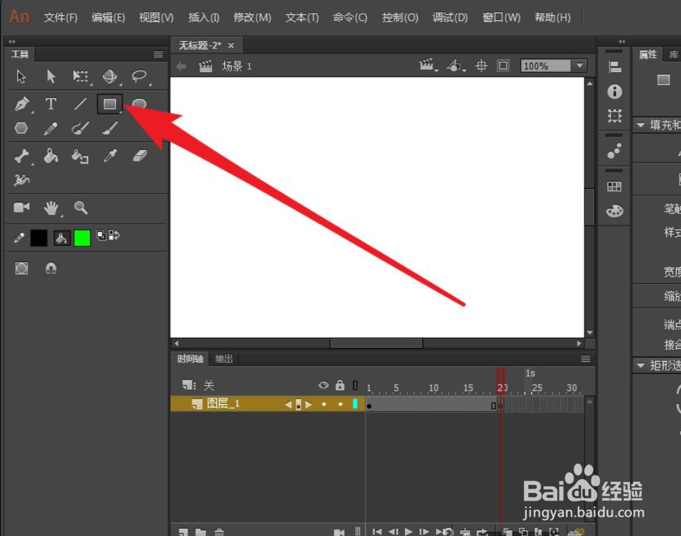Viewport: 681px width, 536px height.
Task: Select the Hand tool
Action: click(51, 208)
